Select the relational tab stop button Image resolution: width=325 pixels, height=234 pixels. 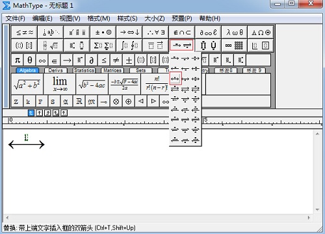point(56,113)
